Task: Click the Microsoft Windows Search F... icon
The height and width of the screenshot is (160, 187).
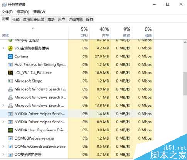Action: tap(10, 89)
